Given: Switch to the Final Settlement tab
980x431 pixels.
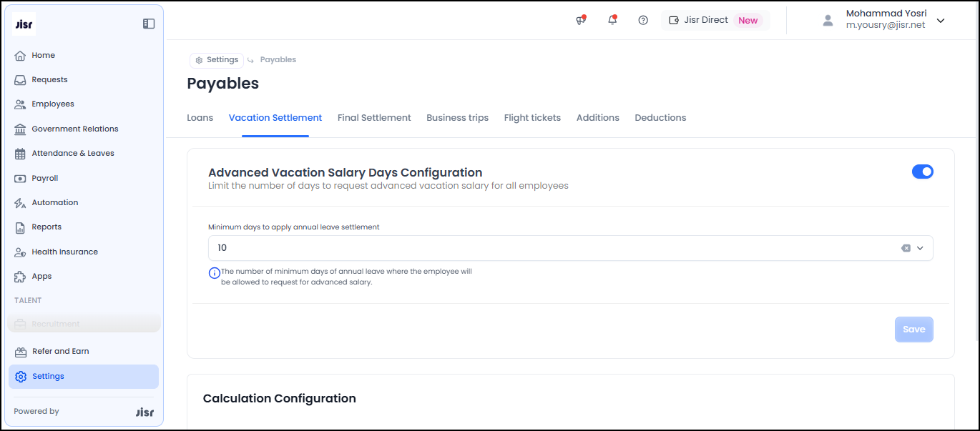Looking at the screenshot, I should pos(374,118).
